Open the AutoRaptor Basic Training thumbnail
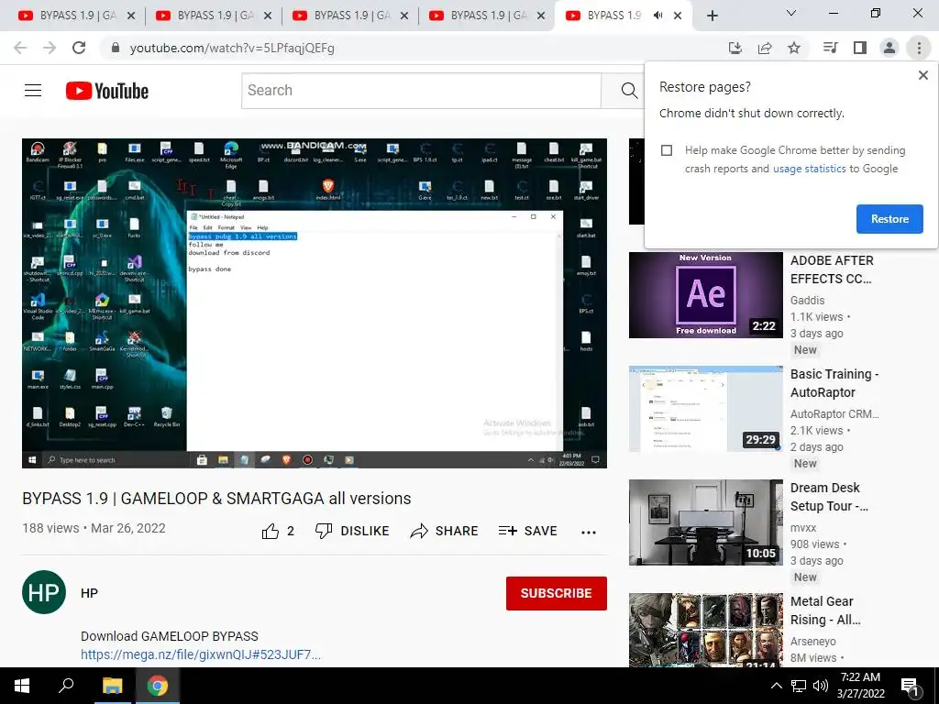The height and width of the screenshot is (704, 939). click(x=705, y=408)
